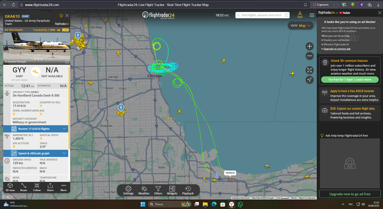Screen dimensions: 383x209
Task: Open the Weather layers tool
Action: [x=144, y=190]
